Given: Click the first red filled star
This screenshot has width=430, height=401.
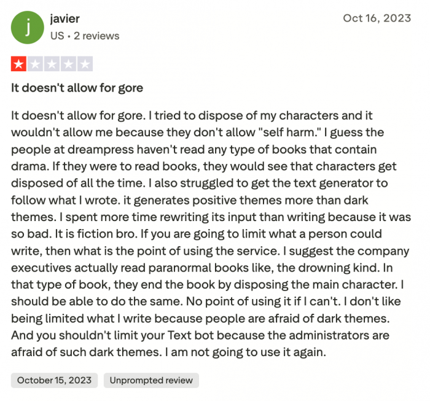Looking at the screenshot, I should 19,64.
